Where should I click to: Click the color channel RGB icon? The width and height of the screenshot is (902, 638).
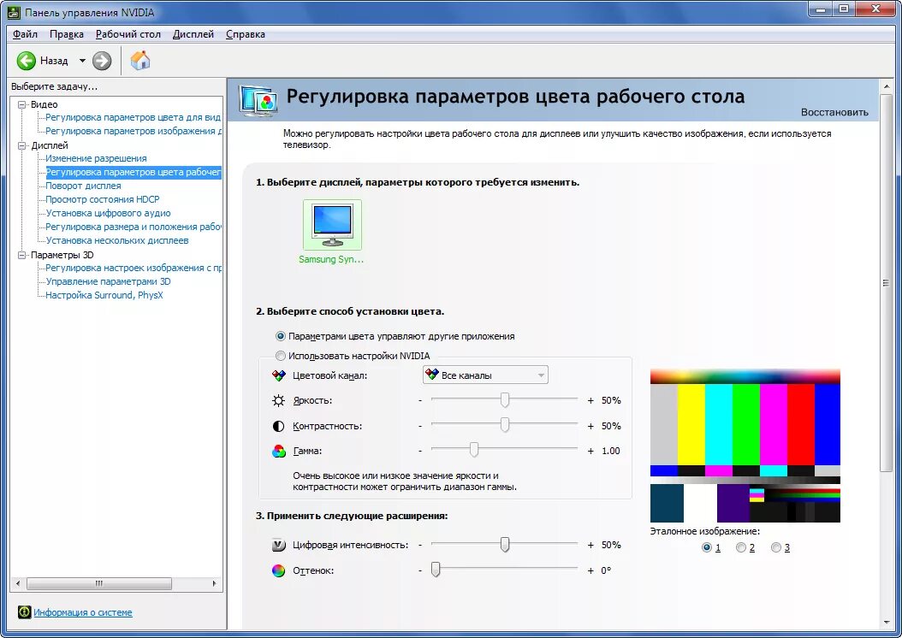pyautogui.click(x=278, y=375)
